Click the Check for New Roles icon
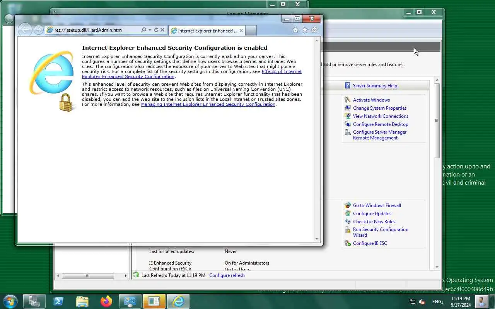This screenshot has width=495, height=309. (347, 222)
